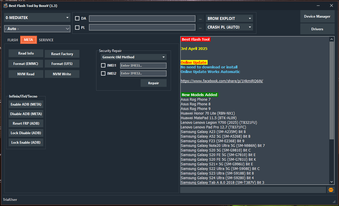Viewport: 339px width, 206px height.
Task: Click the PL file browse ellipsis button
Action: click(200, 27)
